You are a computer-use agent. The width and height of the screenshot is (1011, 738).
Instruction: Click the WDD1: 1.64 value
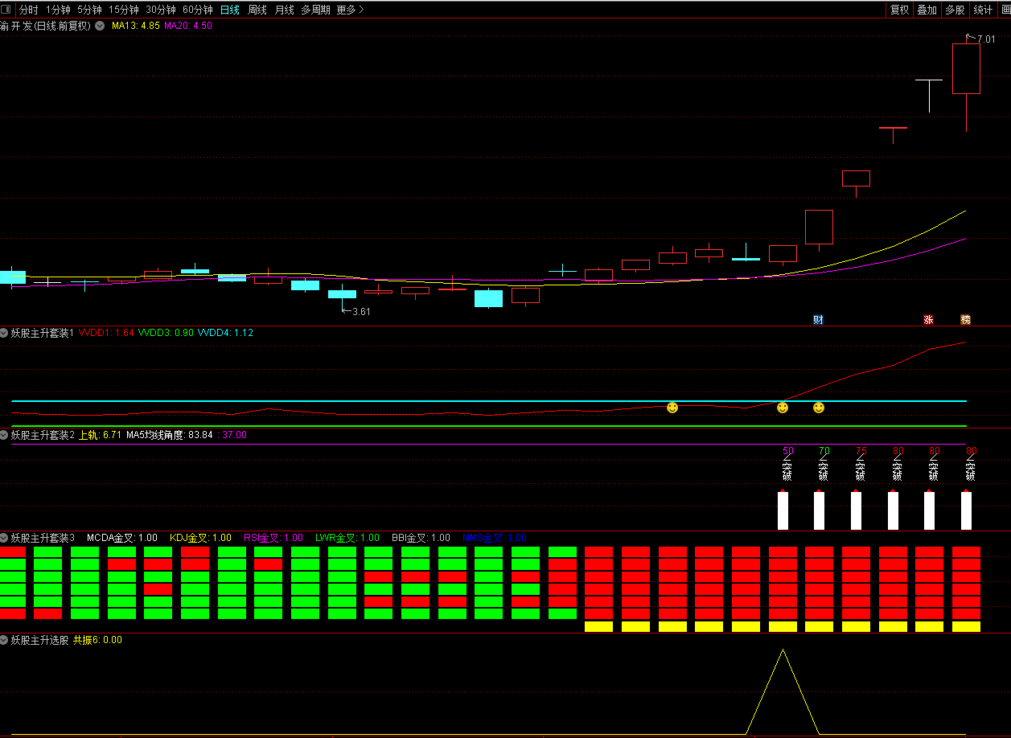click(106, 332)
